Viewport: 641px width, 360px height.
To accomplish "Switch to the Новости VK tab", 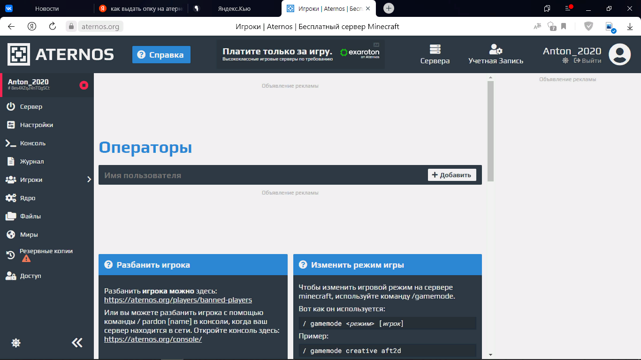I will tap(47, 8).
